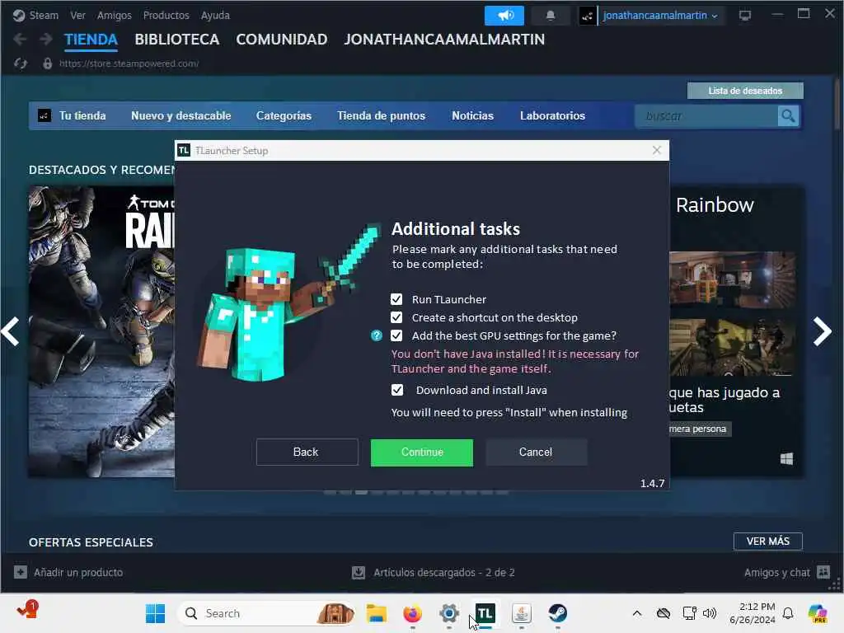Expand Nuevo y destacable menu
Image resolution: width=844 pixels, height=633 pixels.
[181, 115]
